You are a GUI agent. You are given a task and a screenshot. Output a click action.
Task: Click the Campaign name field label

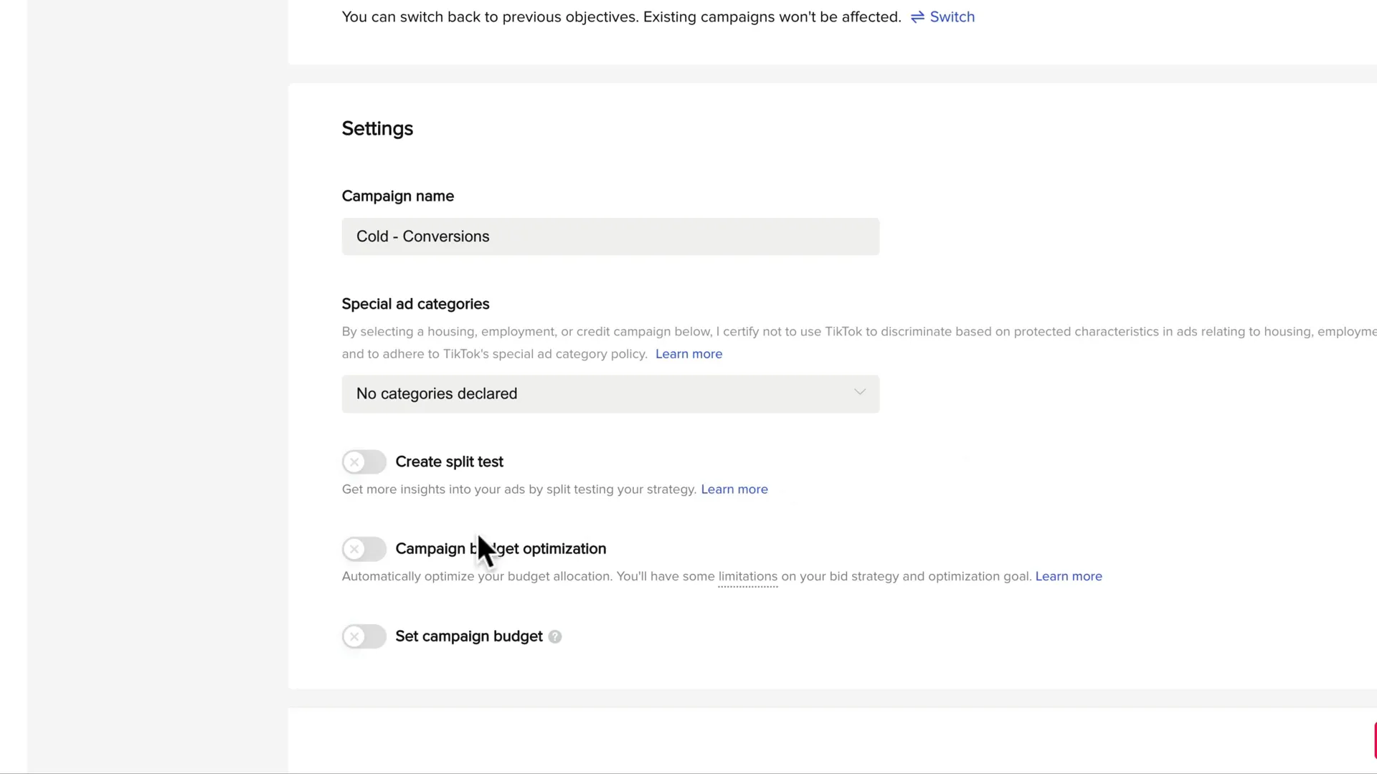pyautogui.click(x=397, y=196)
